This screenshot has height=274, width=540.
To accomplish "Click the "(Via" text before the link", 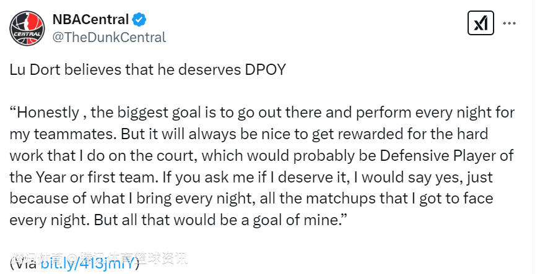I will point(22,263).
